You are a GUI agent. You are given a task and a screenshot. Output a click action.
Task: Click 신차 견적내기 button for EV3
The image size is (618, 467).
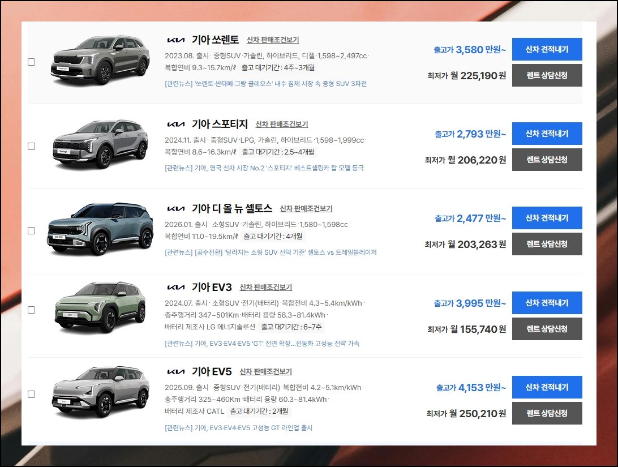(x=547, y=303)
